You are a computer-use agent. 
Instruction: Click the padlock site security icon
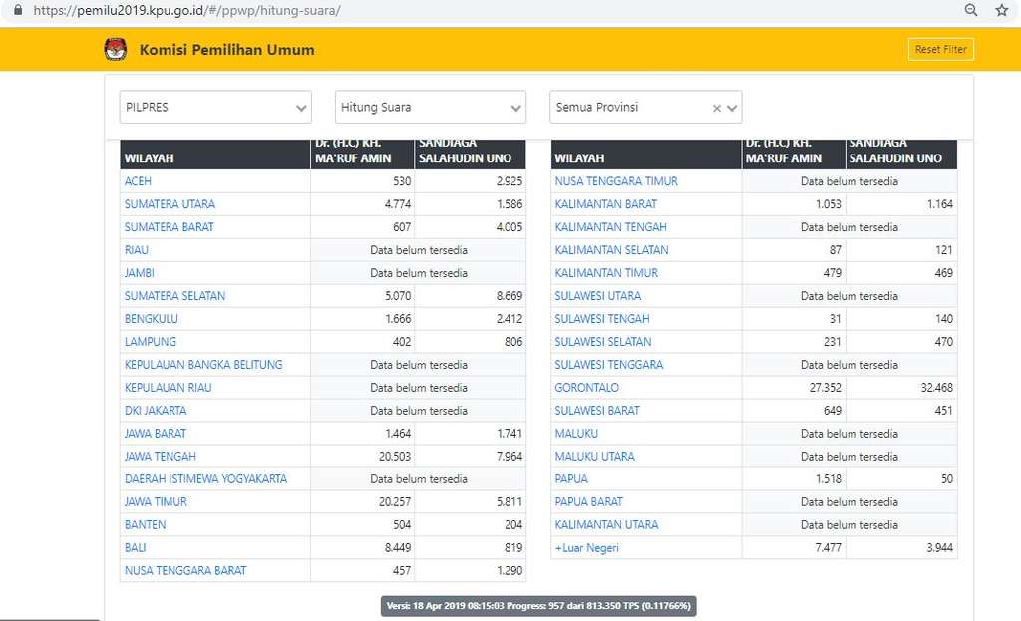[x=18, y=10]
